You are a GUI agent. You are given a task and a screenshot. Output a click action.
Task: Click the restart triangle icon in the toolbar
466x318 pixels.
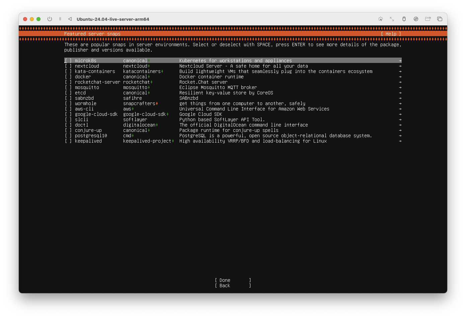click(x=70, y=19)
